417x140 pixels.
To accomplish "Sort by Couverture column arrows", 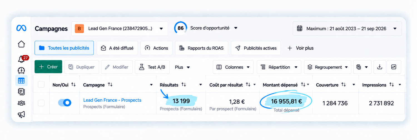I will [x=344, y=85].
